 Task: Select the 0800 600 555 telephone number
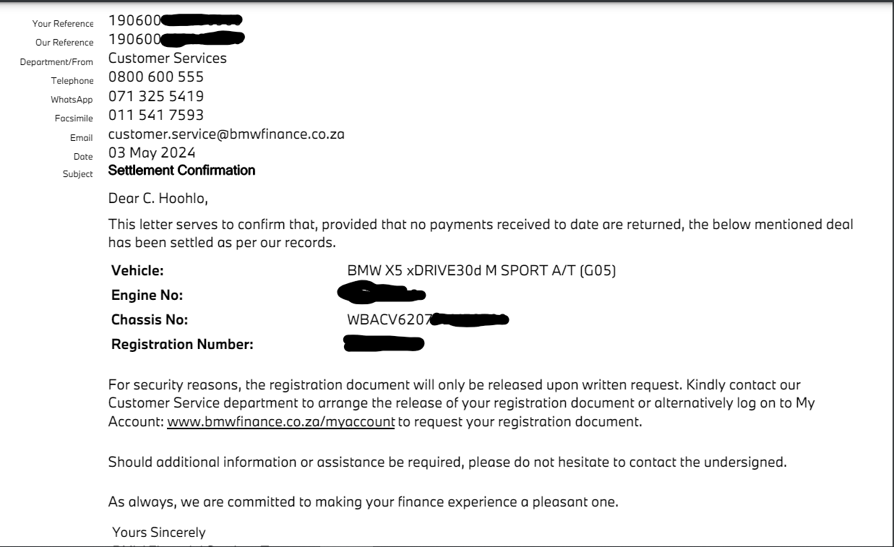(x=156, y=77)
